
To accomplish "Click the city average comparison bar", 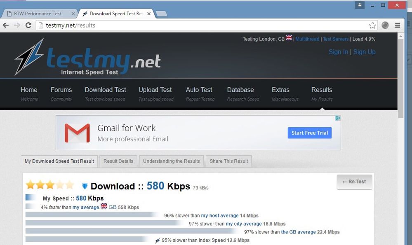I will pyautogui.click(x=105, y=223).
